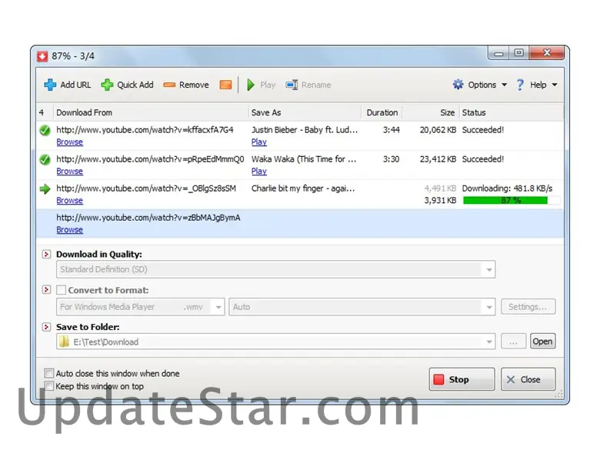Screen dimensions: 600x450
Task: Click the 87 % green progress bar
Action: [x=512, y=200]
